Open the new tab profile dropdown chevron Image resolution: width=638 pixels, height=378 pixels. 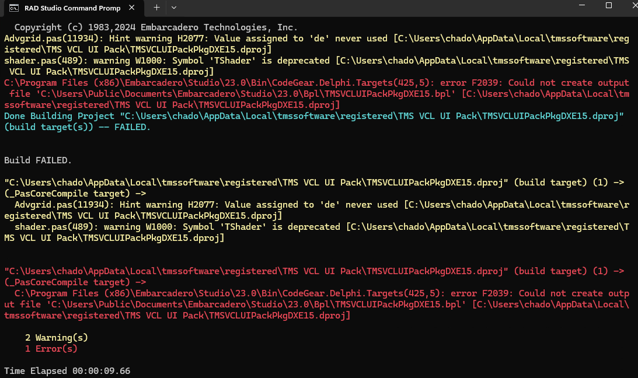174,8
